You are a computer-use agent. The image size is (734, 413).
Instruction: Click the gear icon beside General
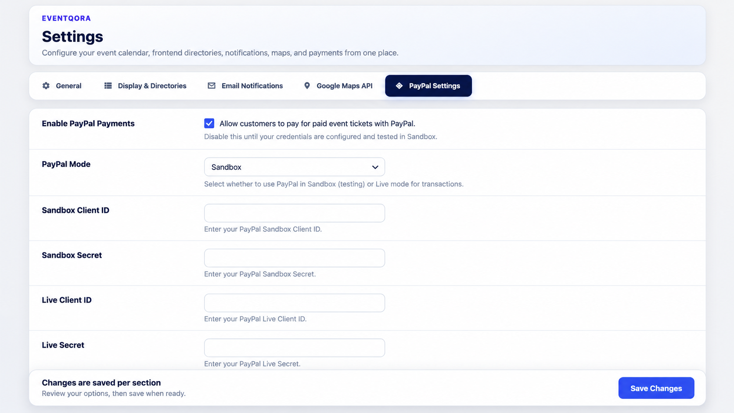click(x=46, y=86)
